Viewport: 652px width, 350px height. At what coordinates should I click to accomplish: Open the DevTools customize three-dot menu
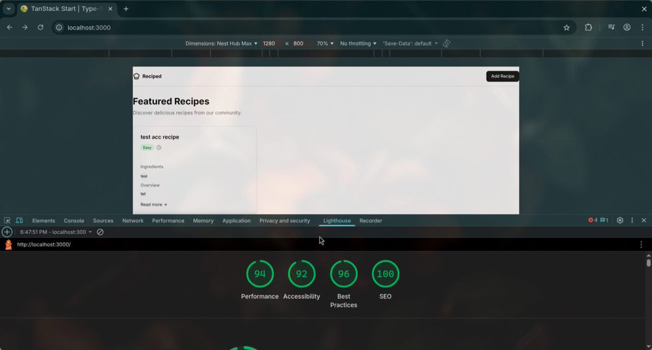(x=632, y=221)
